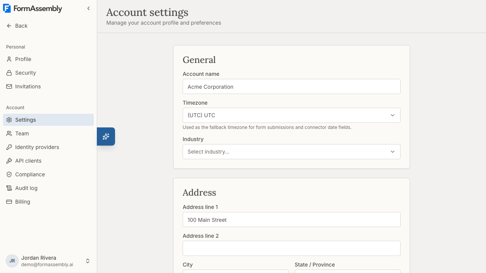
Task: Open the Audit log page
Action: click(48, 188)
